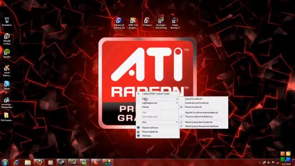
Task: Open Windows Media Player from the taskbar
Action: coord(50,162)
